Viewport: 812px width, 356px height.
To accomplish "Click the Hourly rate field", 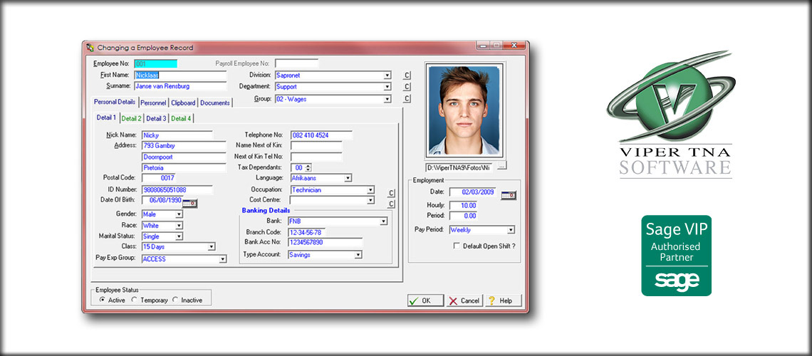I will coord(464,206).
